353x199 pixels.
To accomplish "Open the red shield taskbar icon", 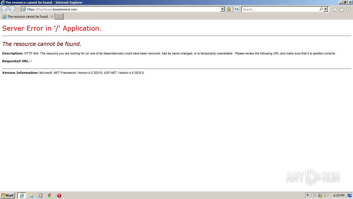I will click(59, 195).
